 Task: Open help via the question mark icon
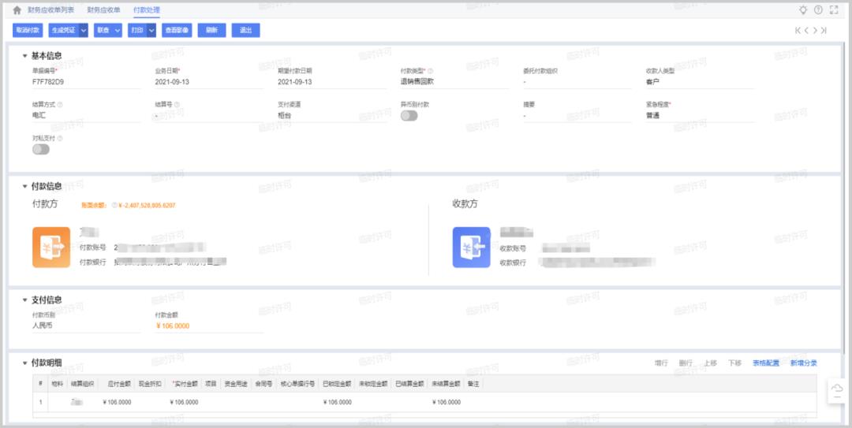pos(818,10)
